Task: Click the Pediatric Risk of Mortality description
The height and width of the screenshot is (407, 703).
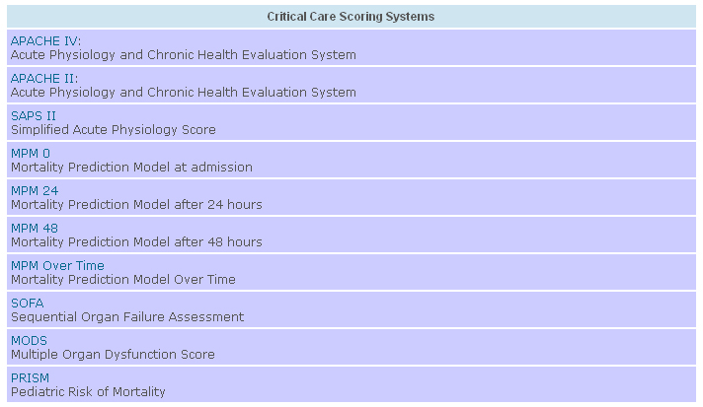Action: pos(88,392)
